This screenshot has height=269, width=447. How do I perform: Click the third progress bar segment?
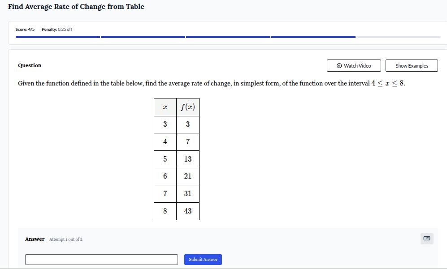[228, 37]
